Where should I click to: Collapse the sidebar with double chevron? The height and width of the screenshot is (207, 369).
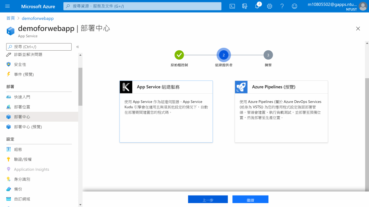coord(78,47)
